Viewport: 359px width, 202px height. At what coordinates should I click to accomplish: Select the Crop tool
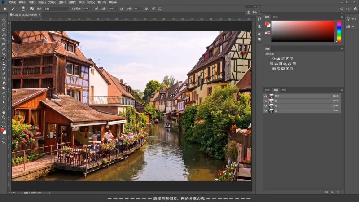(x=4, y=39)
